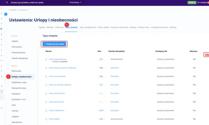Screen dimensions: 209x125
Task: Select Powiadomienia in the left menu
Action: (18, 53)
